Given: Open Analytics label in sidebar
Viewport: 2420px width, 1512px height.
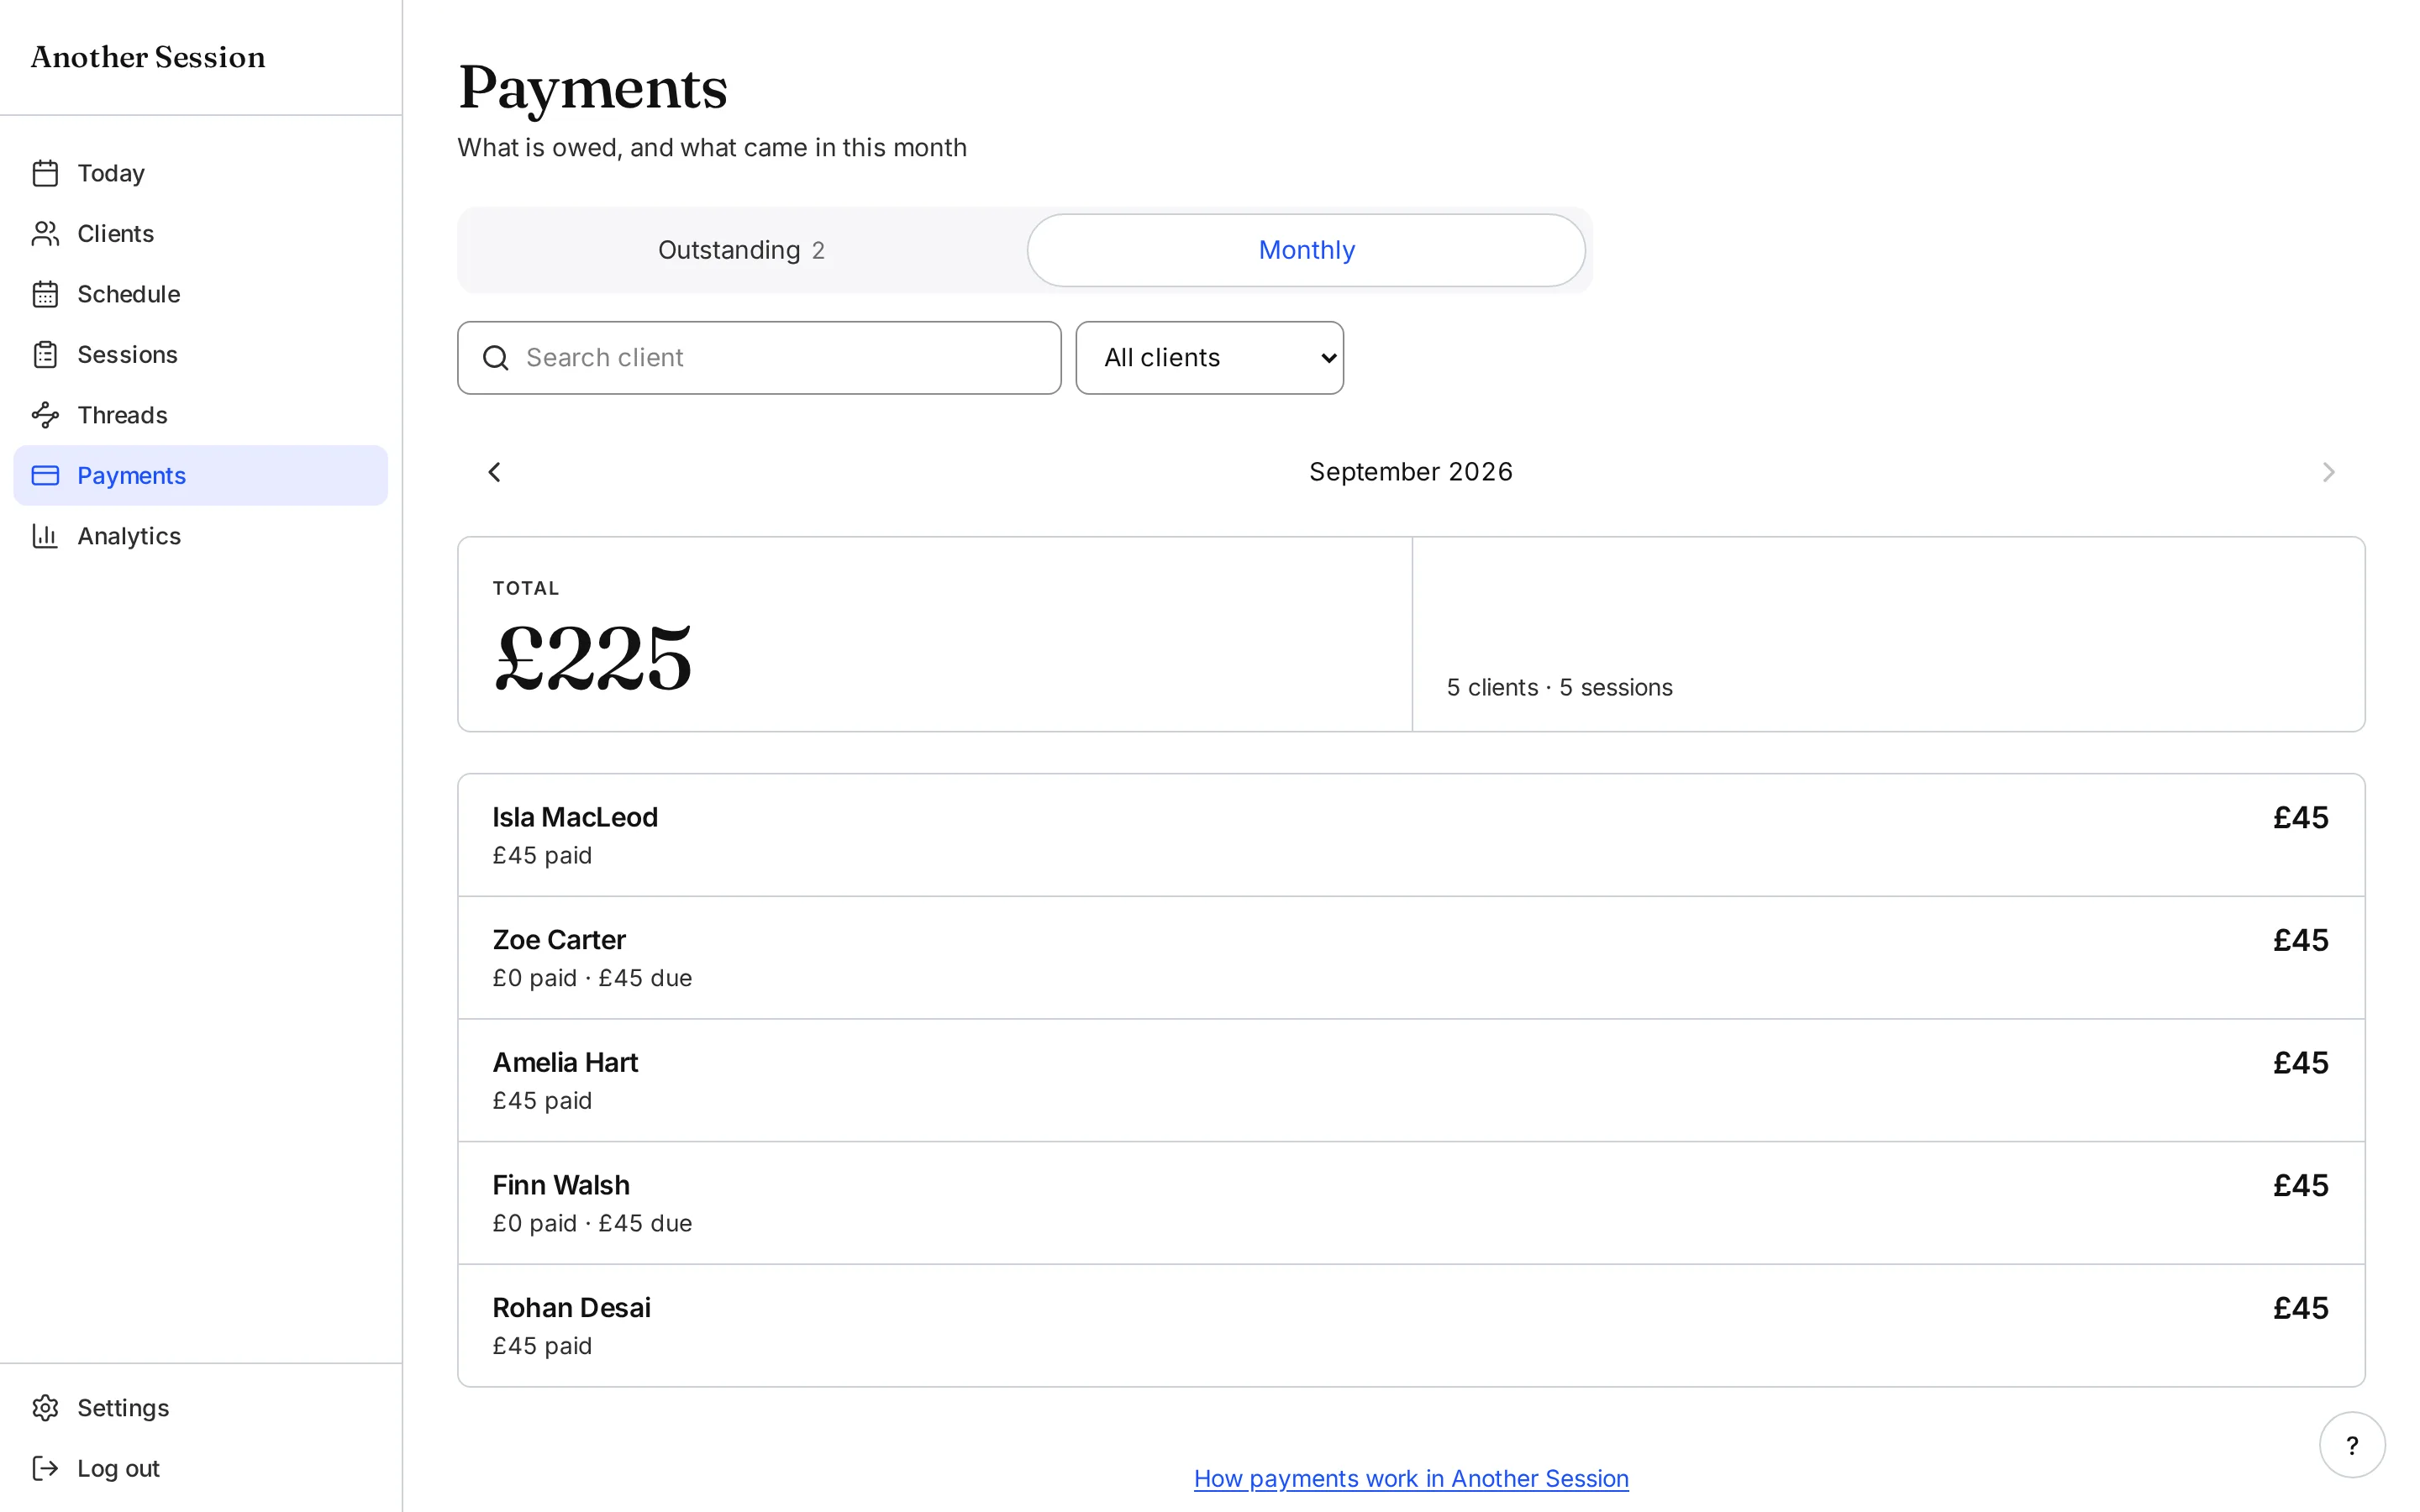Looking at the screenshot, I should [x=129, y=536].
